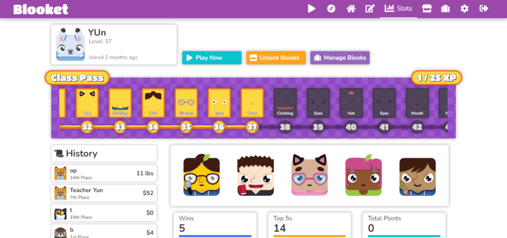Click the level 35 progress marker

(186, 127)
